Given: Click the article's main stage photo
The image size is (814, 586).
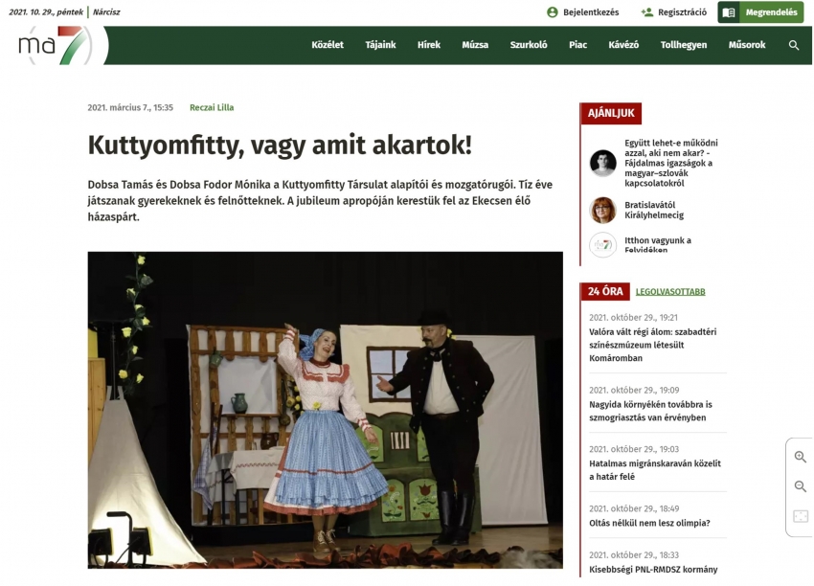Looking at the screenshot, I should click(x=325, y=410).
